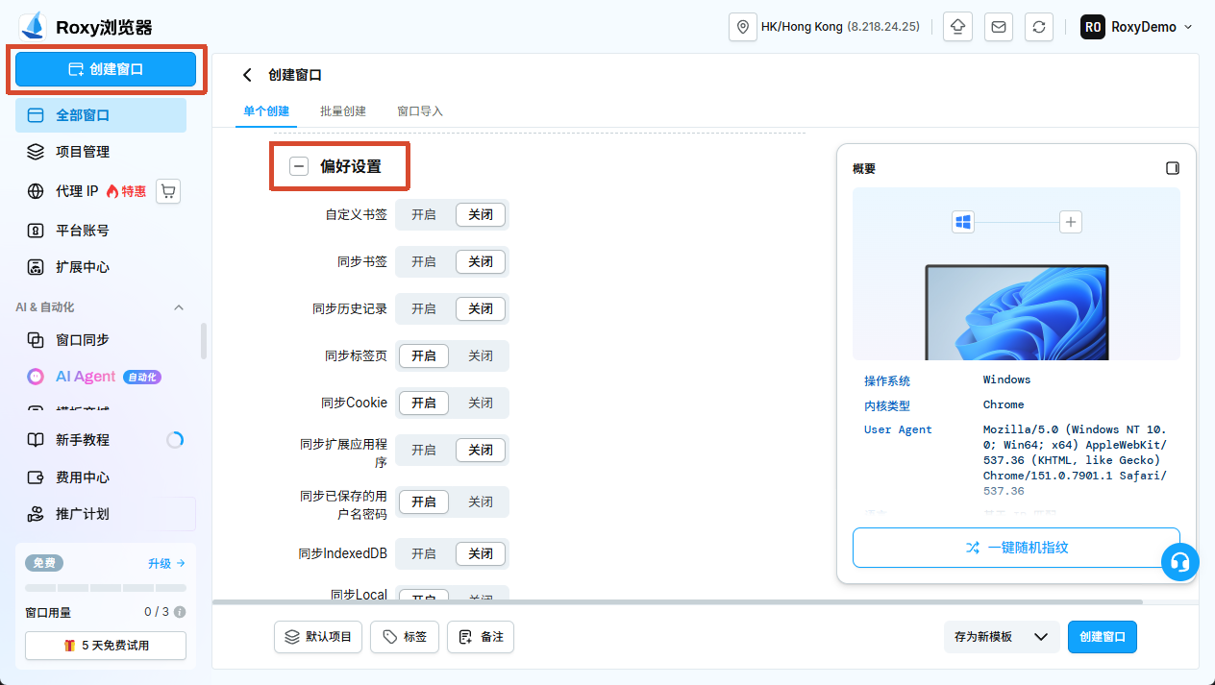Select 全部窗口 in sidebar
The width and height of the screenshot is (1215, 685).
tap(101, 115)
